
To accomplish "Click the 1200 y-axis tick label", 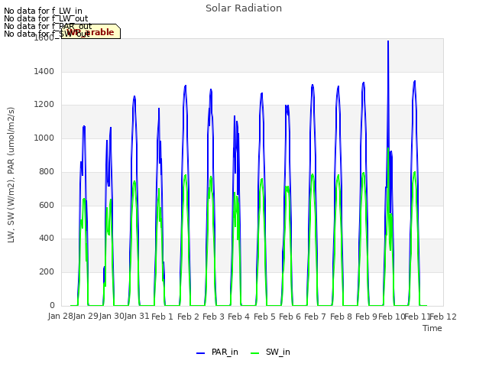I will point(44,105).
